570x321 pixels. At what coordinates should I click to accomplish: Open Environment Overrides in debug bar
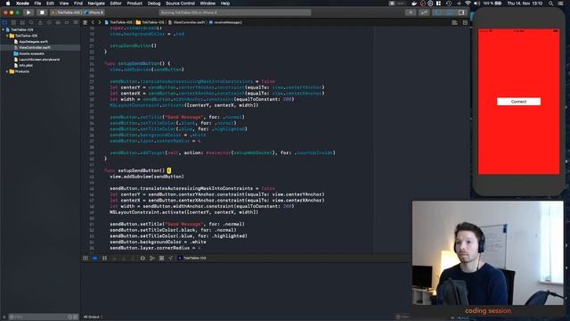pos(161,258)
